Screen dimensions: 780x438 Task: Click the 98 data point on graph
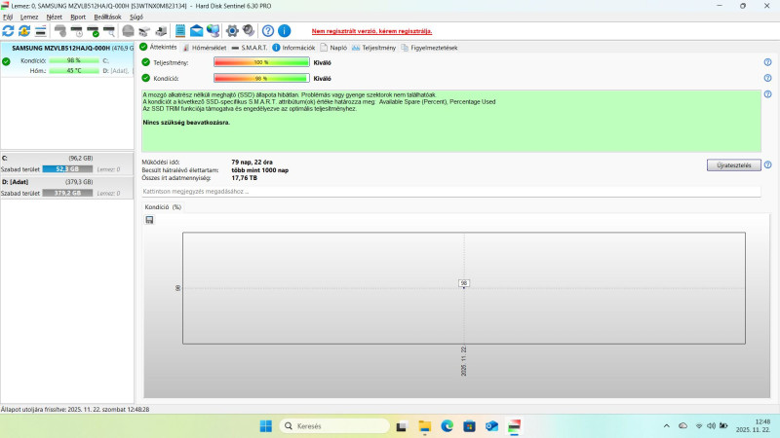tap(464, 283)
